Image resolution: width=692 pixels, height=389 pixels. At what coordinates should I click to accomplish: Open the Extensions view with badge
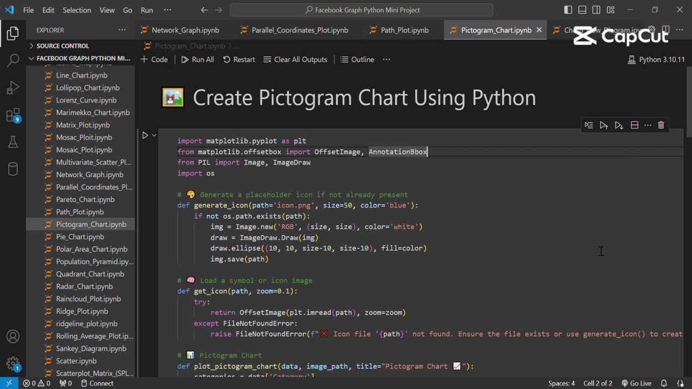[x=13, y=115]
